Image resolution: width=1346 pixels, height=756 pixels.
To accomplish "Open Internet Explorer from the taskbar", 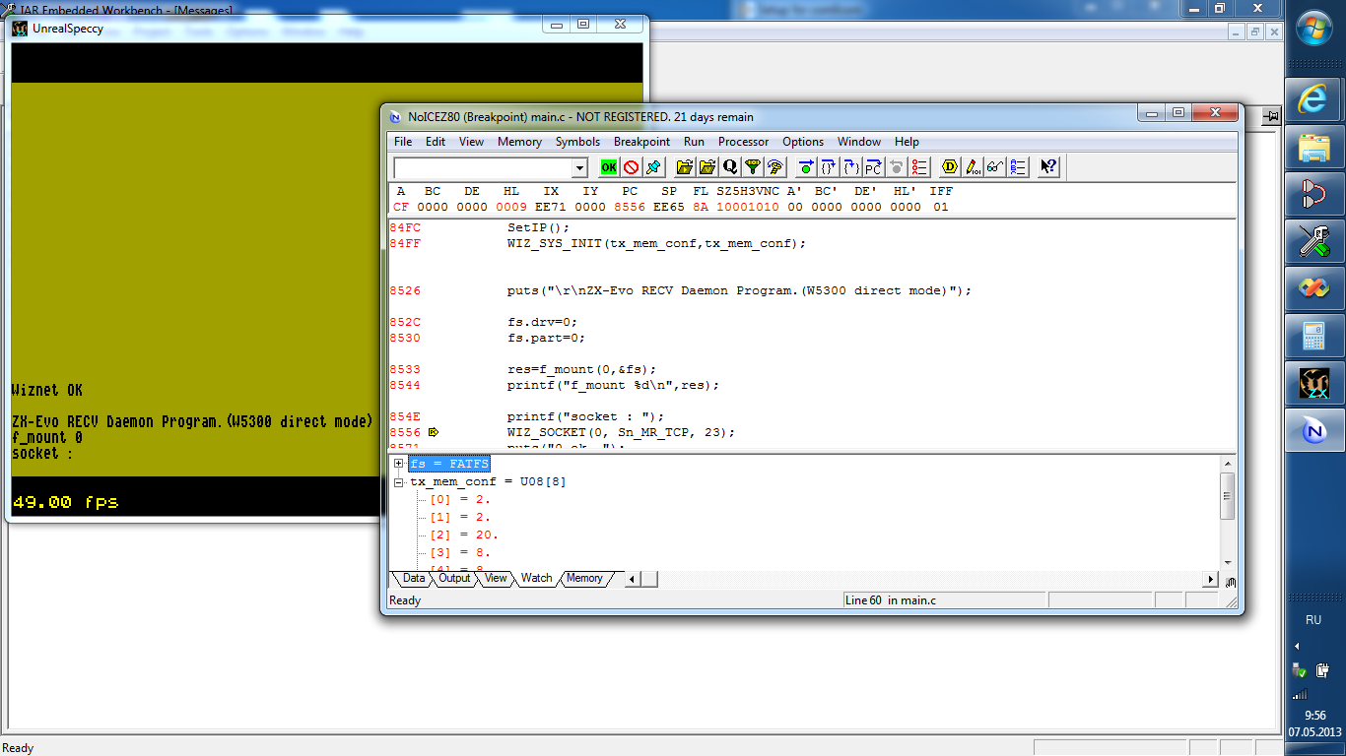I will pyautogui.click(x=1314, y=98).
